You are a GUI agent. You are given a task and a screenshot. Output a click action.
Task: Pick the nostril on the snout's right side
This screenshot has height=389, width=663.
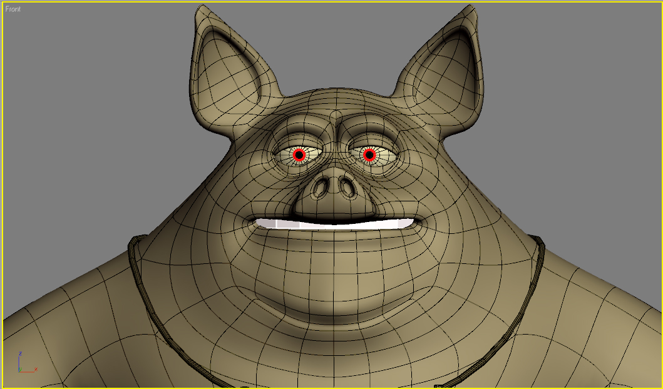[x=348, y=187]
